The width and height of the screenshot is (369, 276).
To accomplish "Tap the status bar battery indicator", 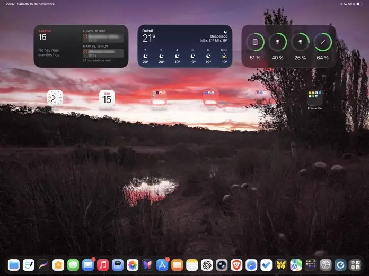I will click(359, 4).
